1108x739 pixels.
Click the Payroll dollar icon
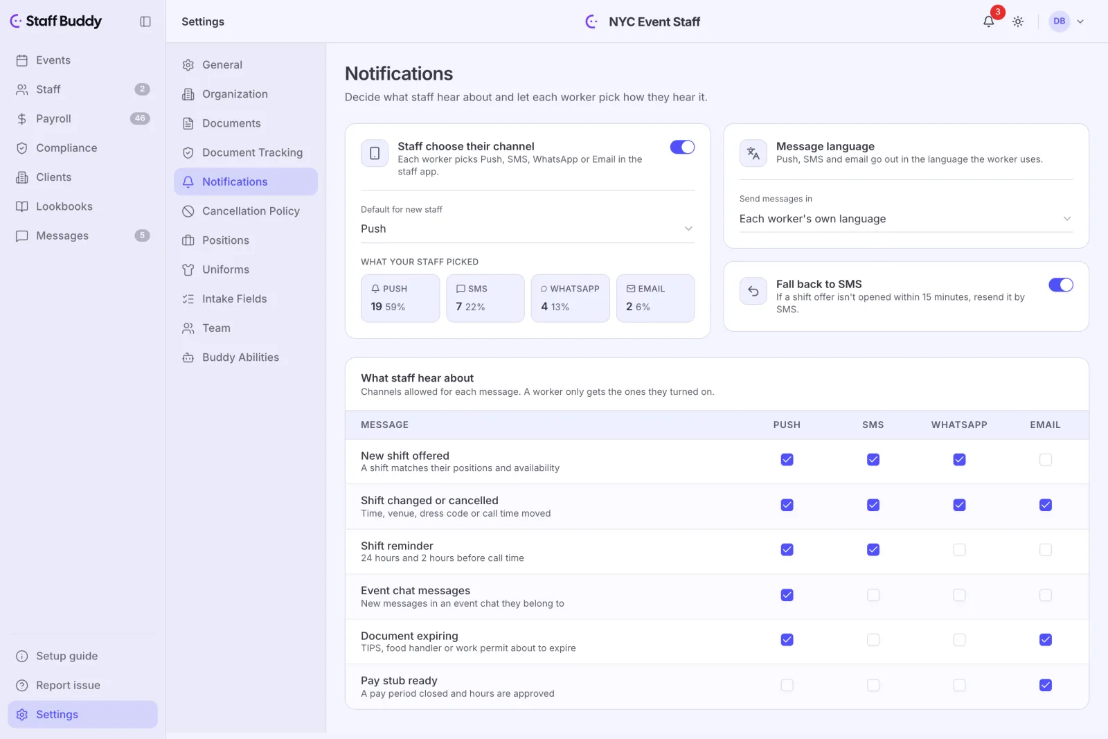pyautogui.click(x=22, y=119)
